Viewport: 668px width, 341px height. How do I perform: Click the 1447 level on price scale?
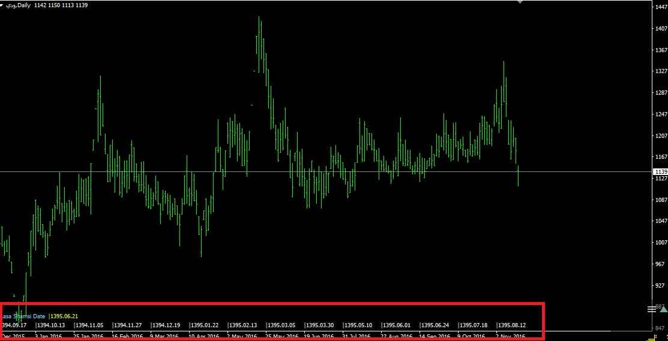coord(661,7)
